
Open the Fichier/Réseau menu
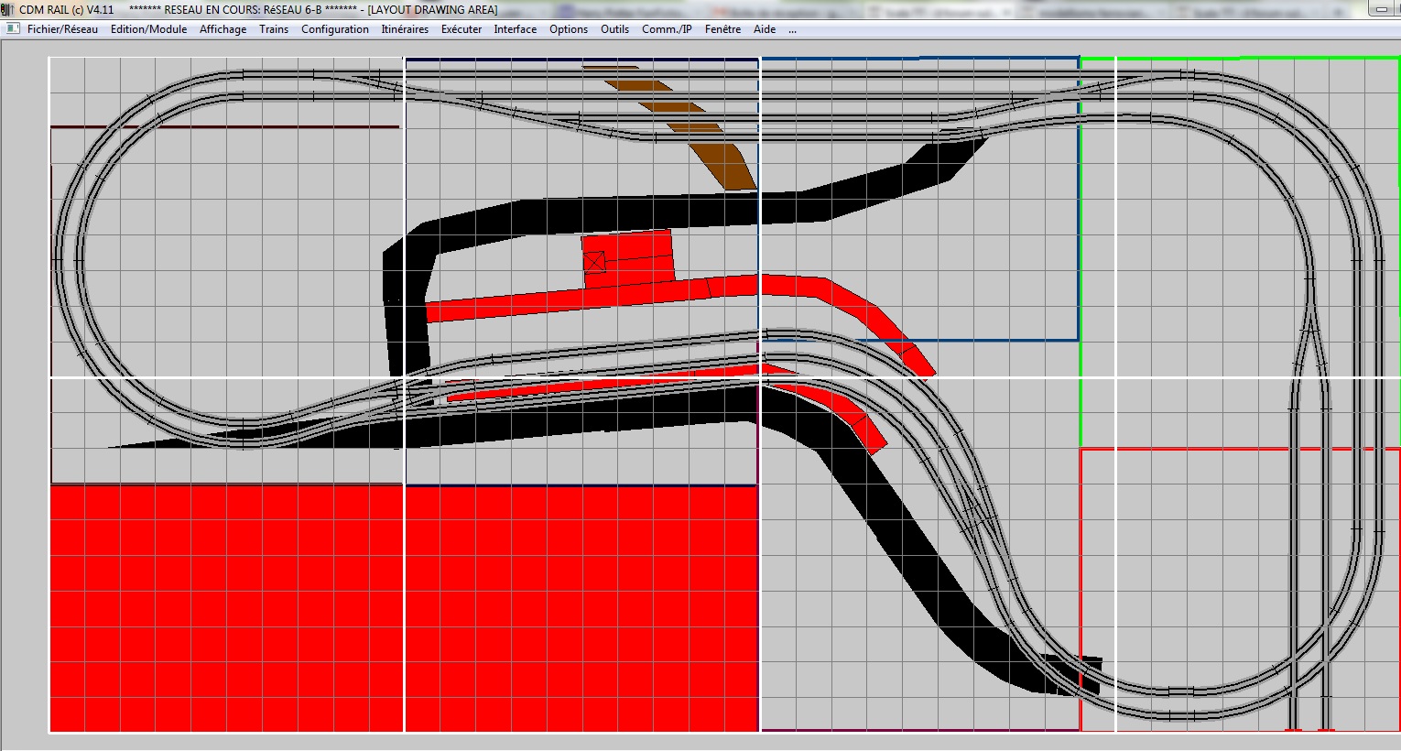[62, 29]
